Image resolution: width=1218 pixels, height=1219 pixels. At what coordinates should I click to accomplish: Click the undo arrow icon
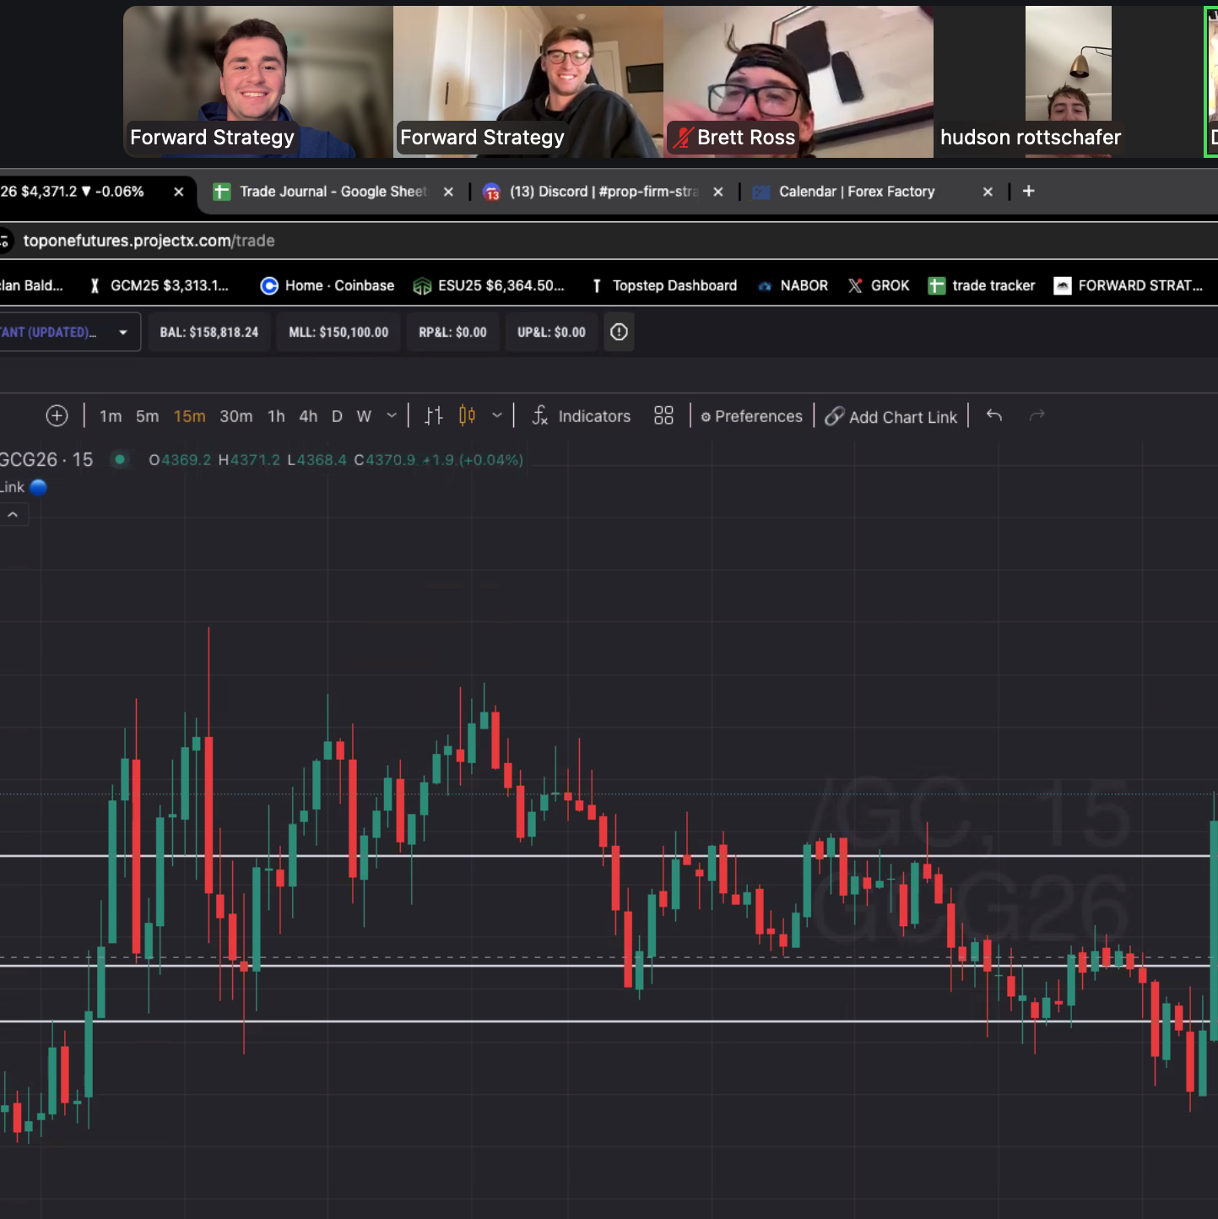pos(993,415)
